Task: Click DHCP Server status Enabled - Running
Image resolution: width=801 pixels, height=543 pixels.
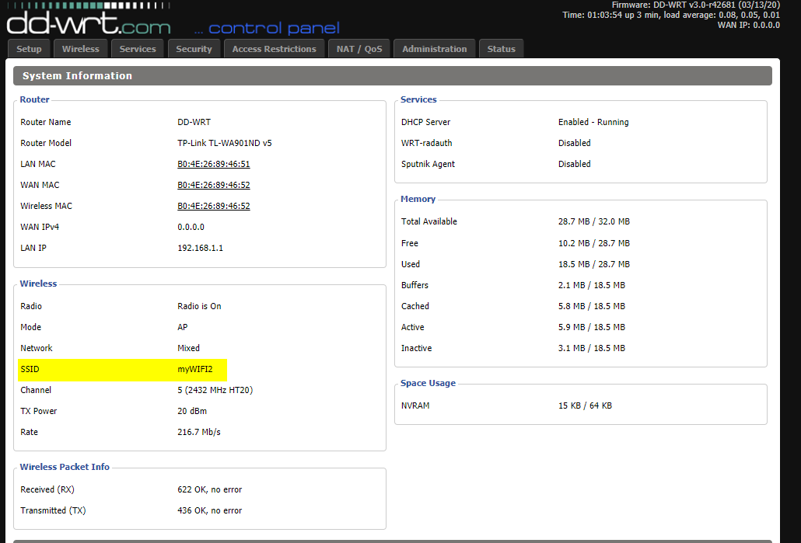Action: coord(593,122)
